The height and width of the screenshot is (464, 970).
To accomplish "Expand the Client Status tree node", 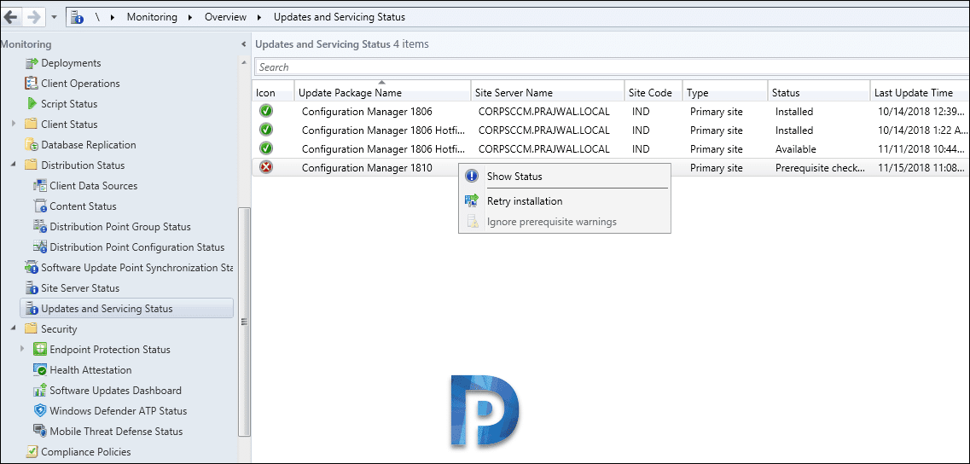I will coord(15,125).
